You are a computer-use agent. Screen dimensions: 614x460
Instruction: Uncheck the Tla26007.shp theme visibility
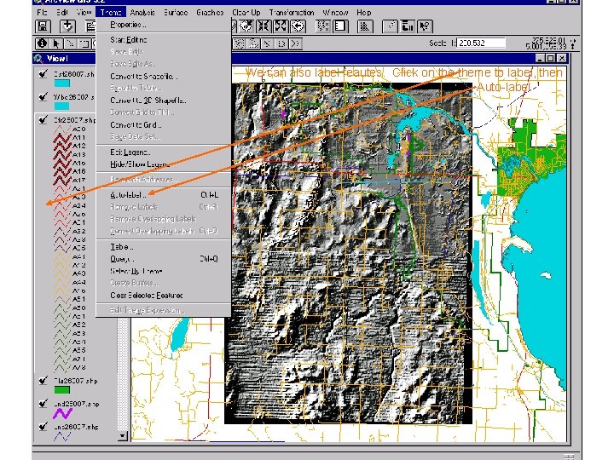pos(43,381)
